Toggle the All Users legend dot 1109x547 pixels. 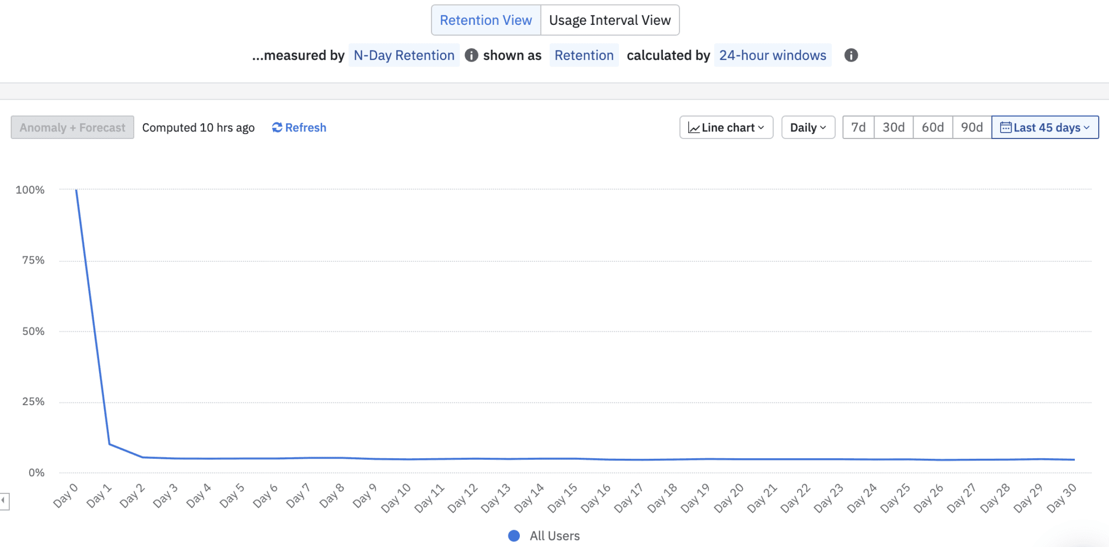click(x=514, y=536)
